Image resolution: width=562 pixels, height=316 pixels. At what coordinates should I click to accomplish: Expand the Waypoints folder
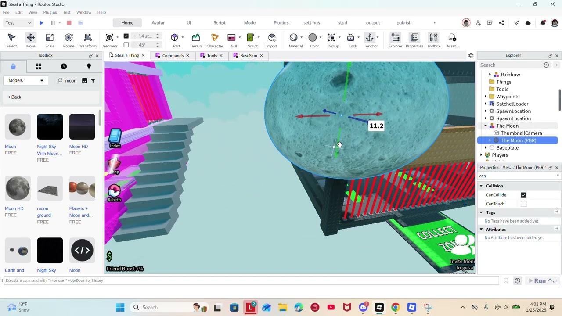click(x=486, y=97)
